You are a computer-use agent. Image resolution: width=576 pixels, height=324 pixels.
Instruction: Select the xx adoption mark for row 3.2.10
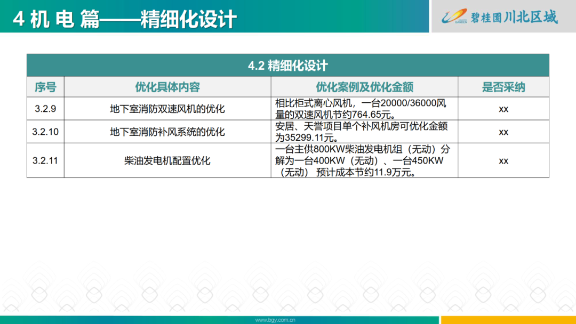(x=502, y=132)
